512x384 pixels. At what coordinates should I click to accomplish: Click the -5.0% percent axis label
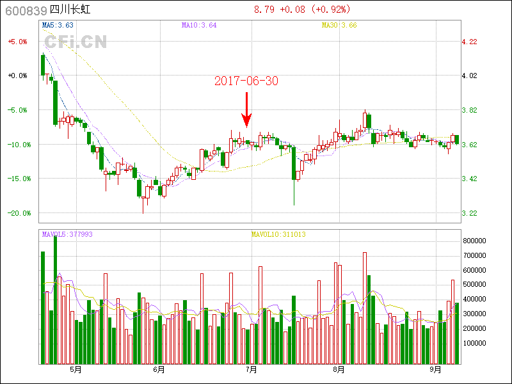(x=18, y=110)
